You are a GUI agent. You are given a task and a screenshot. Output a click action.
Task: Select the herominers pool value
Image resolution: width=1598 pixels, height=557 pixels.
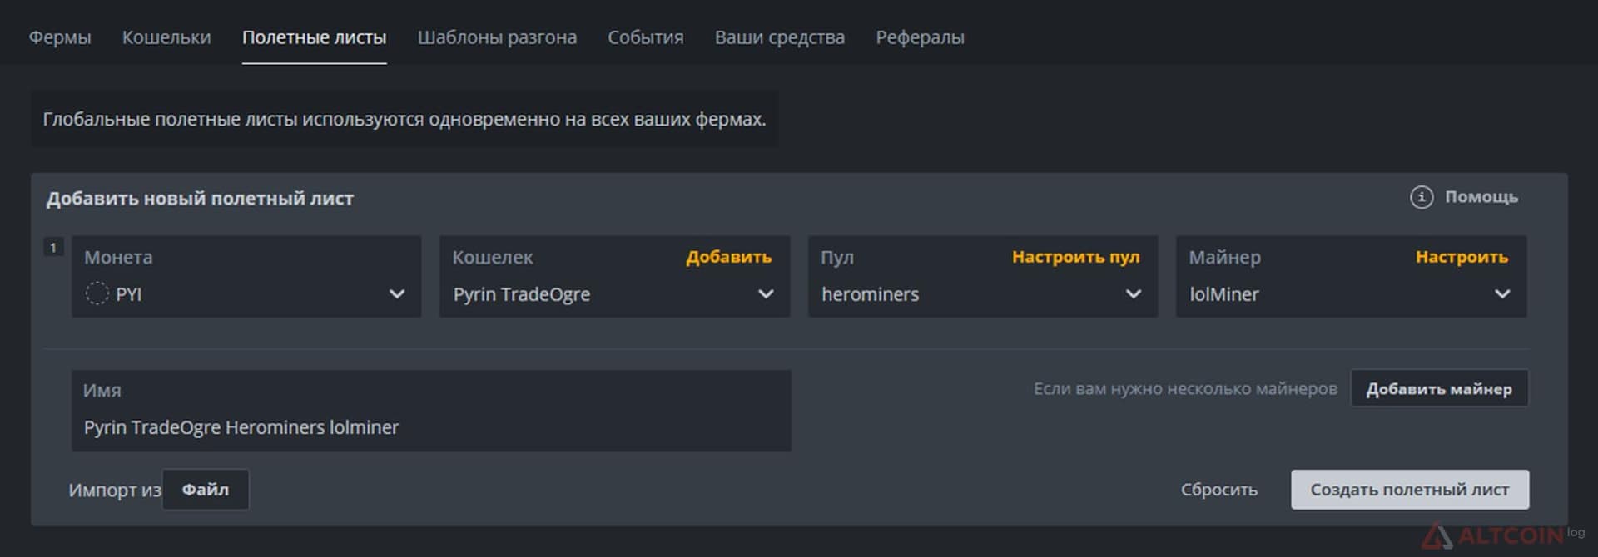(870, 294)
